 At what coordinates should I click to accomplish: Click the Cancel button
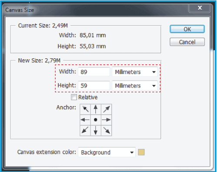[x=187, y=42]
